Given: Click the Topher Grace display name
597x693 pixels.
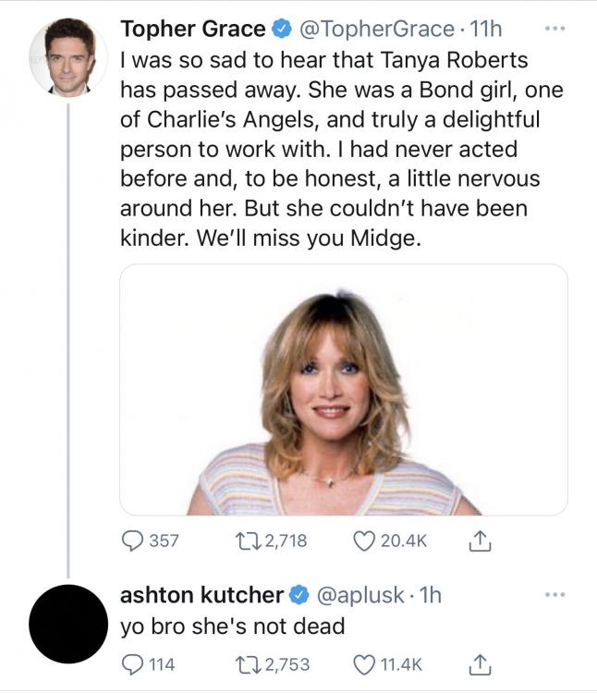Looking at the screenshot, I should [193, 30].
